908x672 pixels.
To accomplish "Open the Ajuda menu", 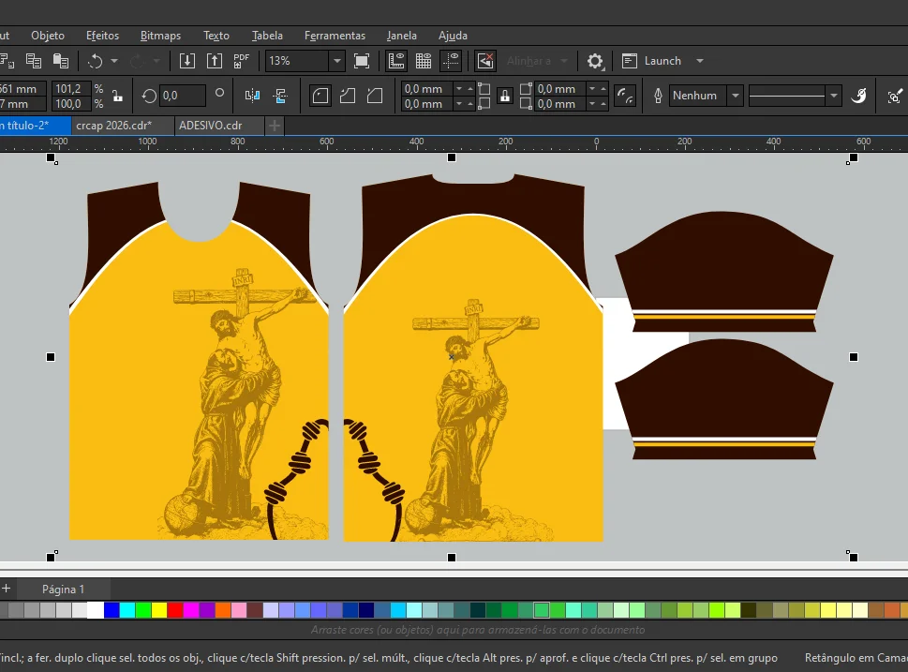I will (x=453, y=36).
